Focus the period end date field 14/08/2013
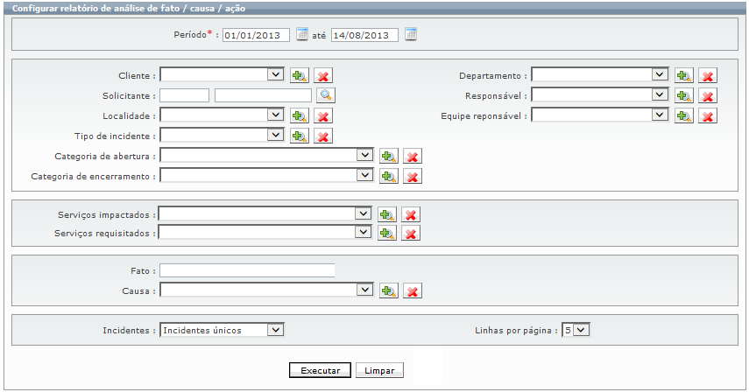 pos(364,35)
